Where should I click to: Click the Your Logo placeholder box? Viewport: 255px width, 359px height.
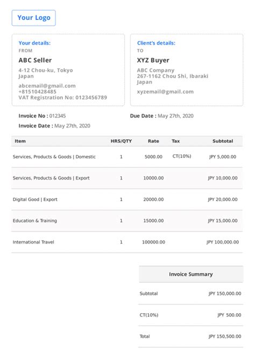[34, 18]
